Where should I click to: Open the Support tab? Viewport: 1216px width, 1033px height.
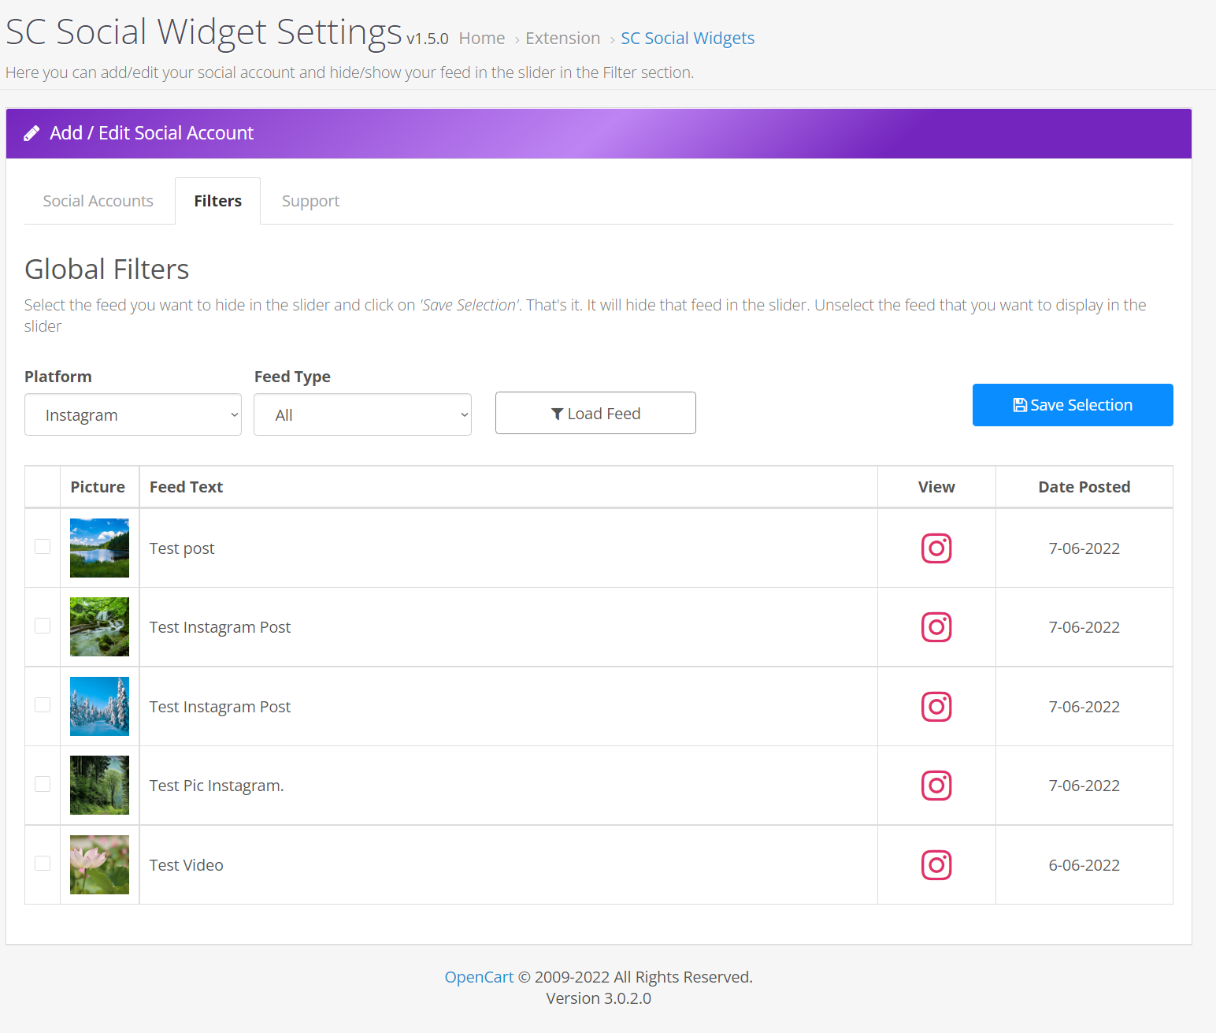310,202
